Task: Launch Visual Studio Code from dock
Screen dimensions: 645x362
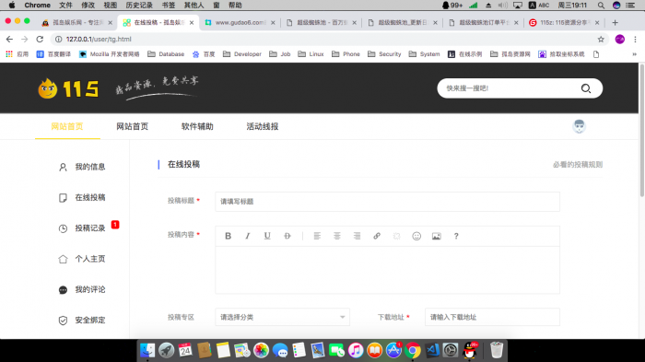Action: 432,350
